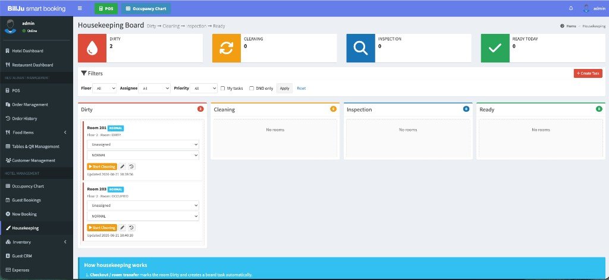Click the Room 201 title text
Screen dimensions: 609x280
click(97, 128)
